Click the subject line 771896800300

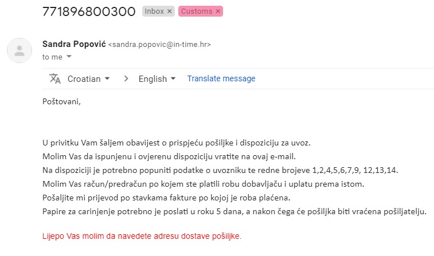tap(89, 11)
